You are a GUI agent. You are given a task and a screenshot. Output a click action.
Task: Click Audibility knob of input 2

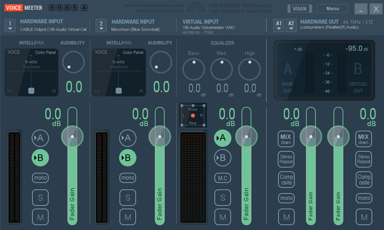[161, 62]
